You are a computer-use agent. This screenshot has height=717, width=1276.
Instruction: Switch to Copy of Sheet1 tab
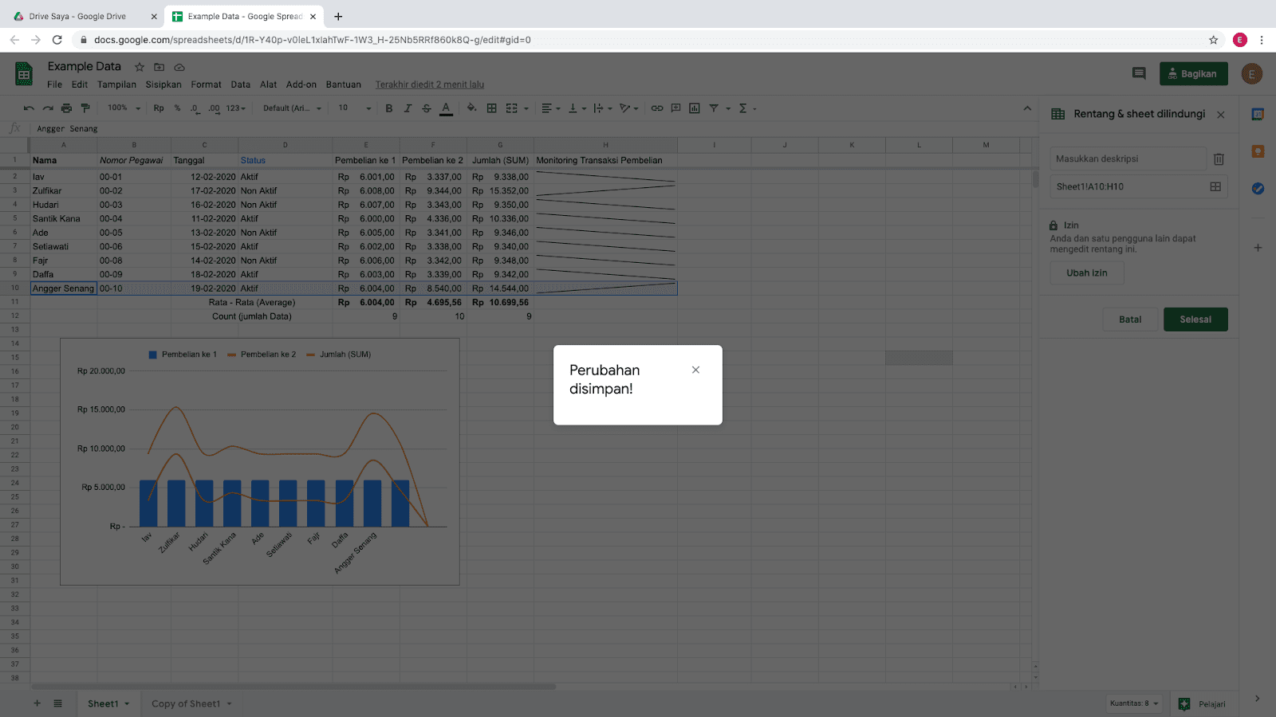pyautogui.click(x=186, y=704)
